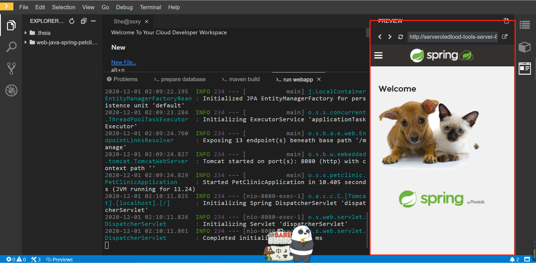Open the File menu
The image size is (536, 263).
coord(24,7)
